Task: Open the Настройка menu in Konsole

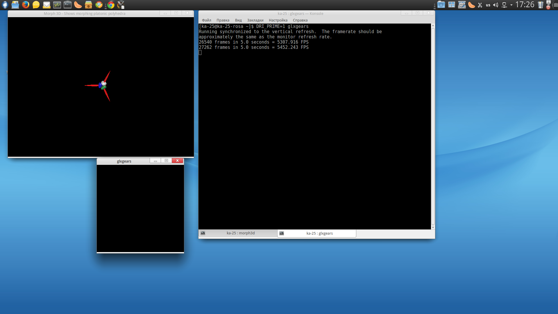Action: click(278, 20)
